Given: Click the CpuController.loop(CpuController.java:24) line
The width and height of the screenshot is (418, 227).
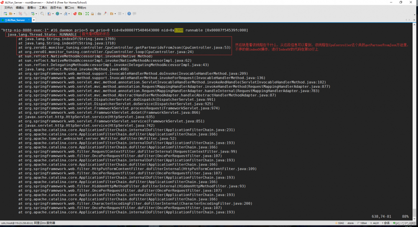Looking at the screenshot, I should pyautogui.click(x=106, y=52).
